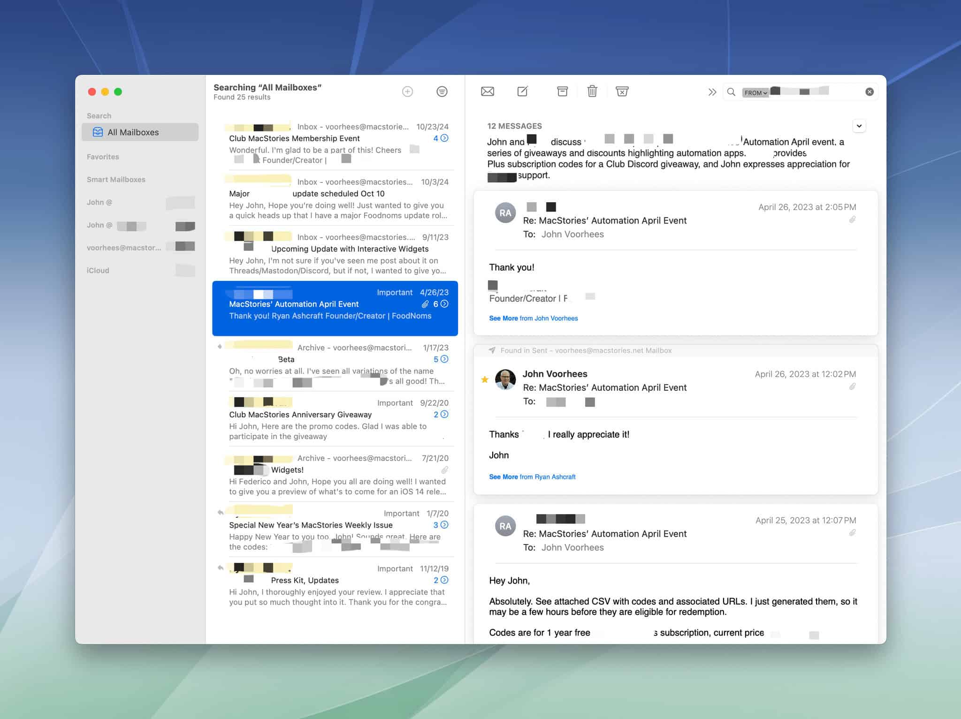961x719 pixels.
Task: Expand thread count on Press Kit, Updates message
Action: 441,580
